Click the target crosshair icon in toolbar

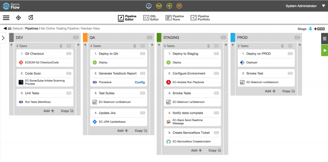(18, 18)
